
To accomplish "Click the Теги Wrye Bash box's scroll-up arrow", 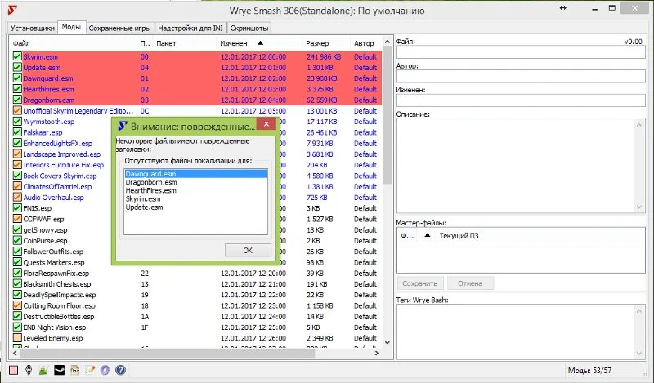I will 639,311.
